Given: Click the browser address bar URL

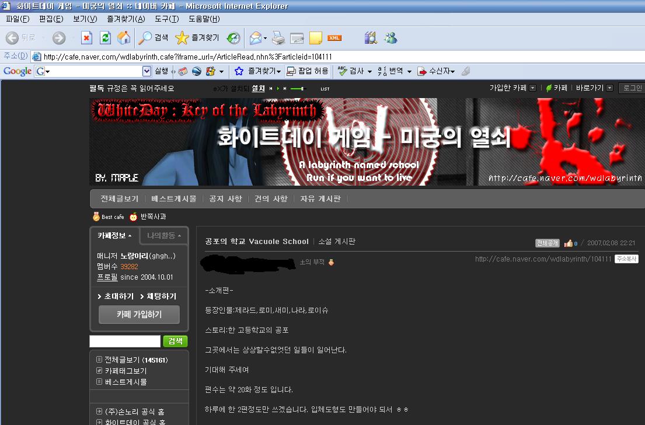Looking at the screenshot, I should coord(187,57).
